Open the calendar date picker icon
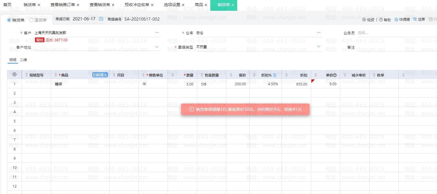Viewport: 437px width, 194px height. pos(101,19)
